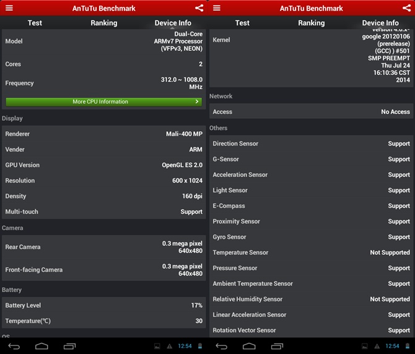Tap Network section header on right screen

click(x=221, y=96)
